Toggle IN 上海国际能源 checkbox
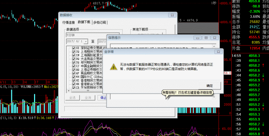Image resolution: width=269 pixels, height=136 pixels. click(74, 55)
